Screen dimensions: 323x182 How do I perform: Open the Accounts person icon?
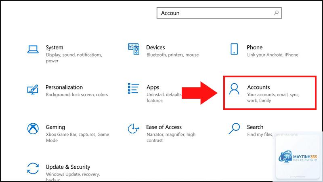tap(234, 89)
